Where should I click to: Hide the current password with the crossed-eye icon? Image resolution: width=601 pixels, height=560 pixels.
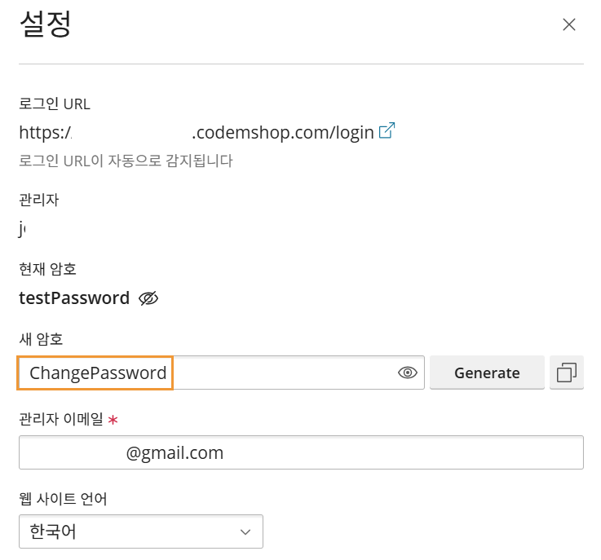click(148, 298)
